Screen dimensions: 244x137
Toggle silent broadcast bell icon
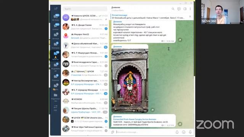[177, 132]
